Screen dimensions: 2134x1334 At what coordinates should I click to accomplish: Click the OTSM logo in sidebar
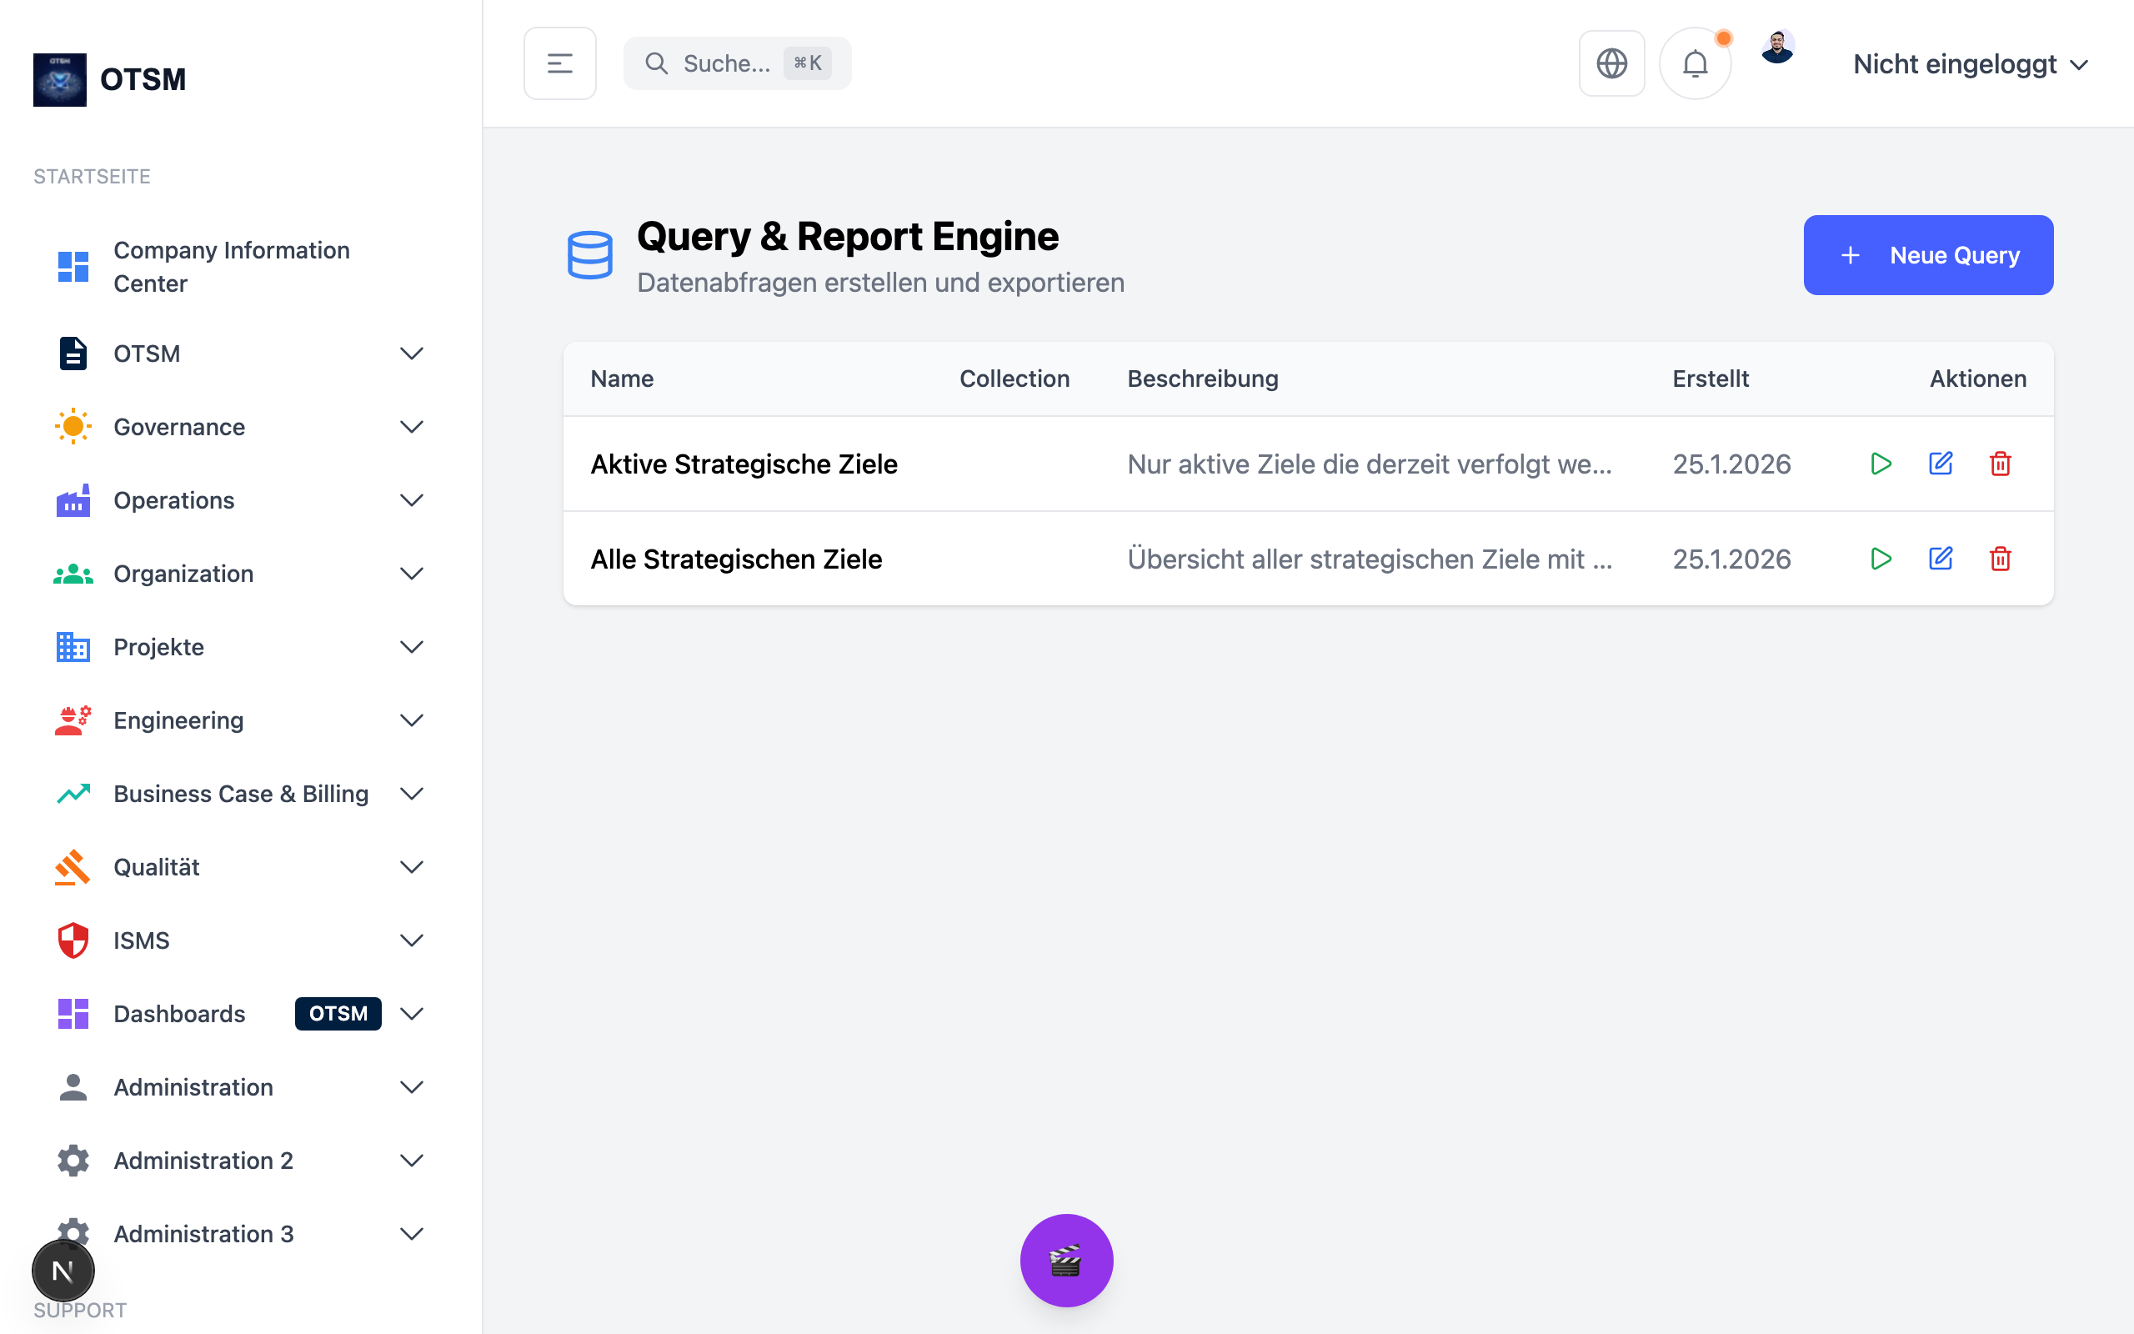60,79
